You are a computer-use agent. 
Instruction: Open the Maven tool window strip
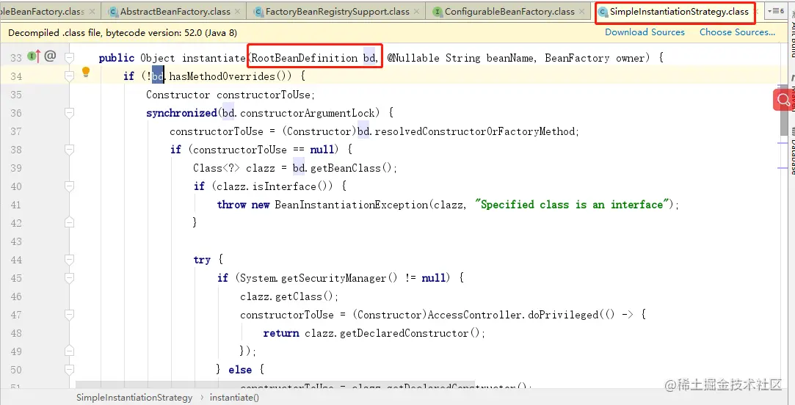(x=791, y=94)
